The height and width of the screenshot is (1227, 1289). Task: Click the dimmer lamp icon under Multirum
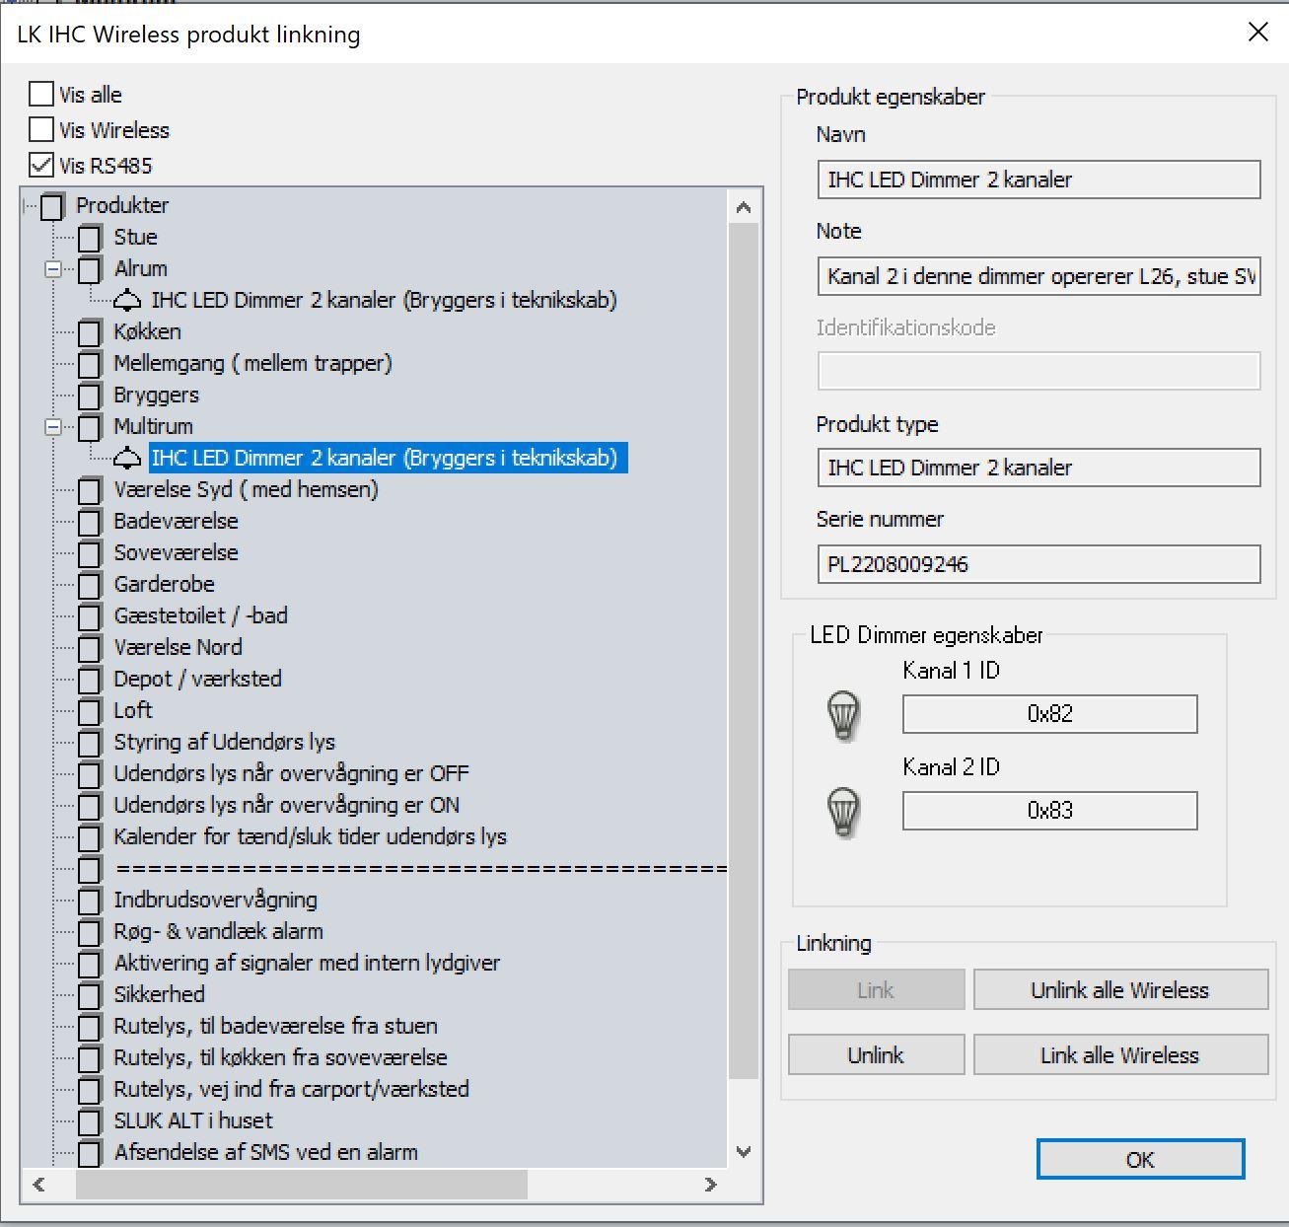pos(127,458)
